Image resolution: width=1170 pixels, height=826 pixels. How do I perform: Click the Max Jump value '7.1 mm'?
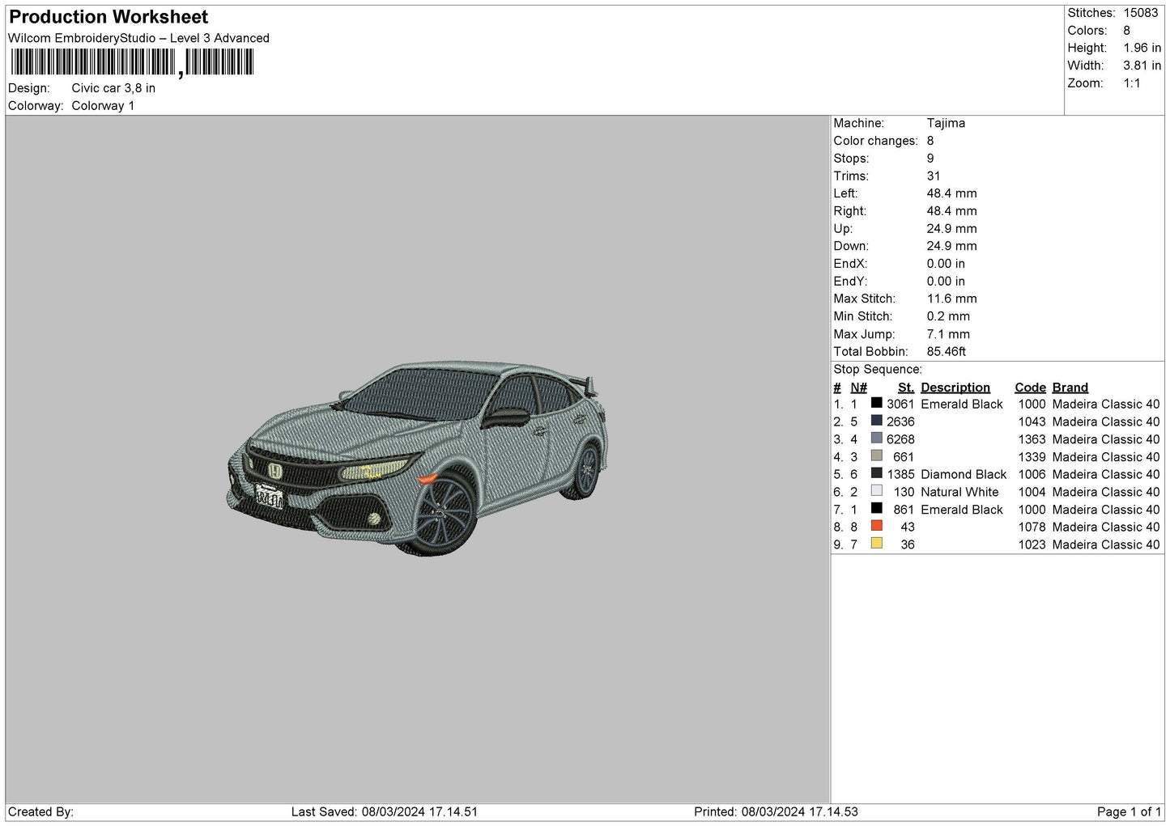948,334
